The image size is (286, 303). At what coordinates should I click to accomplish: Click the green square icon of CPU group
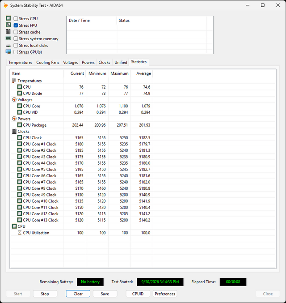pyautogui.click(x=14, y=226)
